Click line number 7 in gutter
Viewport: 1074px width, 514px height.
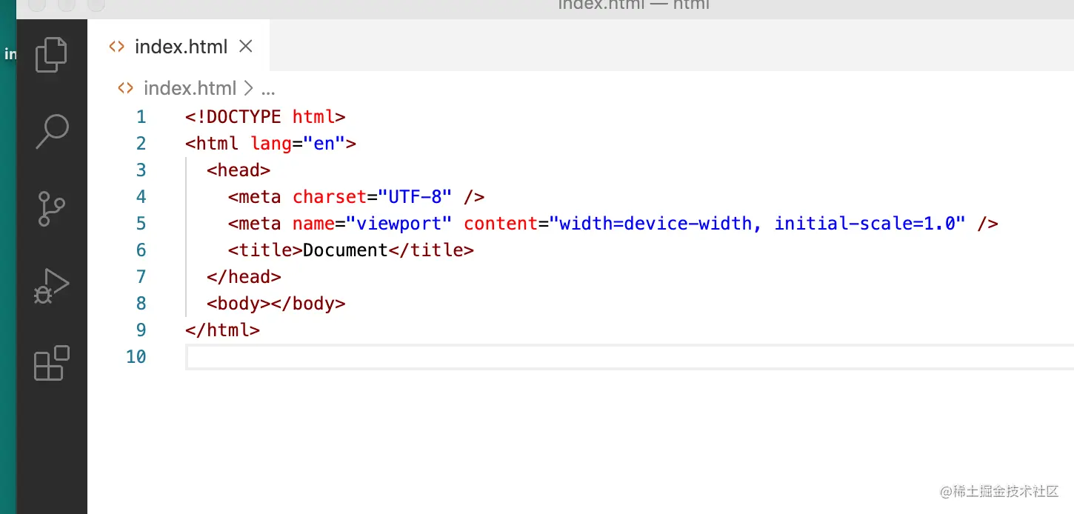(x=141, y=277)
